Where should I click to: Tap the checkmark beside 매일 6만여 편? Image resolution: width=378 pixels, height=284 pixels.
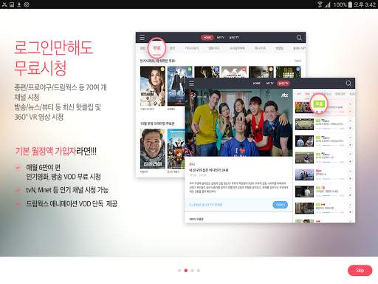coord(18,168)
